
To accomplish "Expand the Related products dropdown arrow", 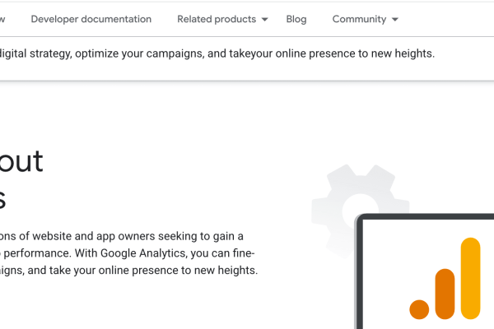I will pyautogui.click(x=264, y=19).
